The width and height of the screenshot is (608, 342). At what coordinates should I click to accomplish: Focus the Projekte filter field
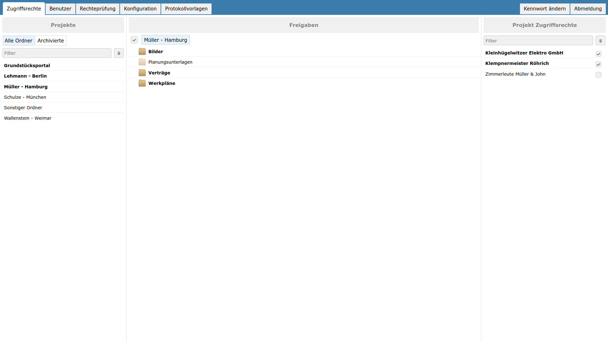point(57,53)
